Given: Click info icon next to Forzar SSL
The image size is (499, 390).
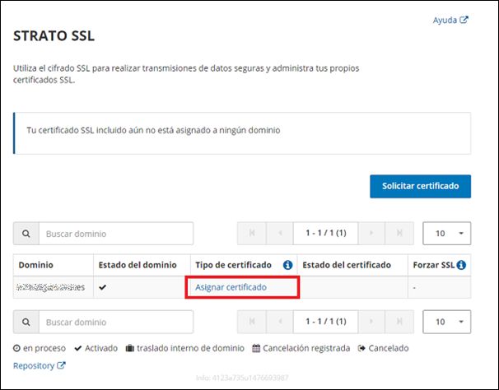Looking at the screenshot, I should coord(461,265).
